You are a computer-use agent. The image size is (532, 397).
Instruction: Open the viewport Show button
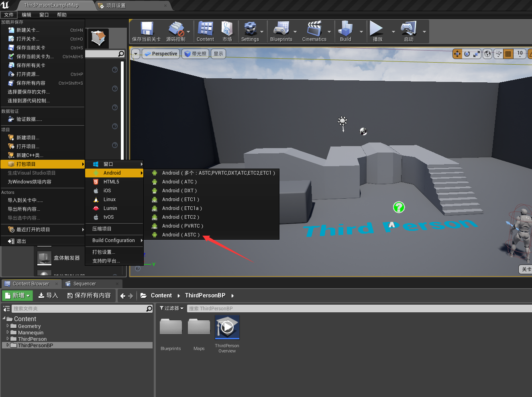coord(218,54)
